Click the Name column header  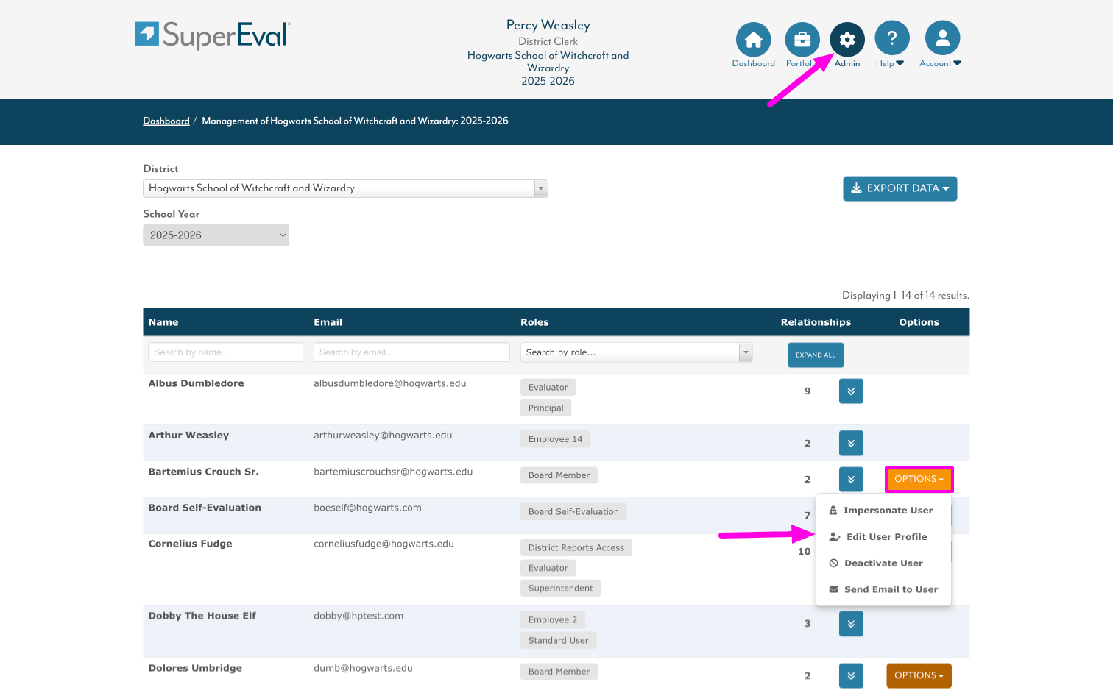pyautogui.click(x=163, y=322)
